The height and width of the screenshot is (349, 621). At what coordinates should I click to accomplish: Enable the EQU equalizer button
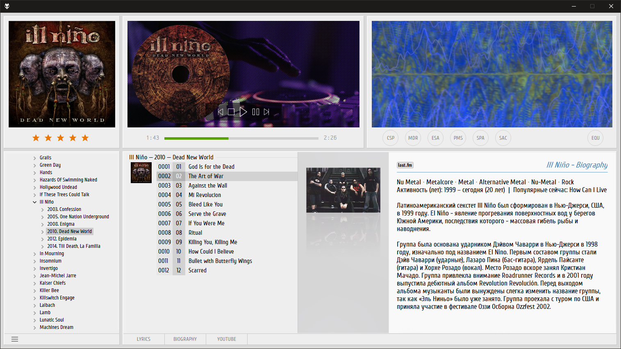tap(595, 138)
